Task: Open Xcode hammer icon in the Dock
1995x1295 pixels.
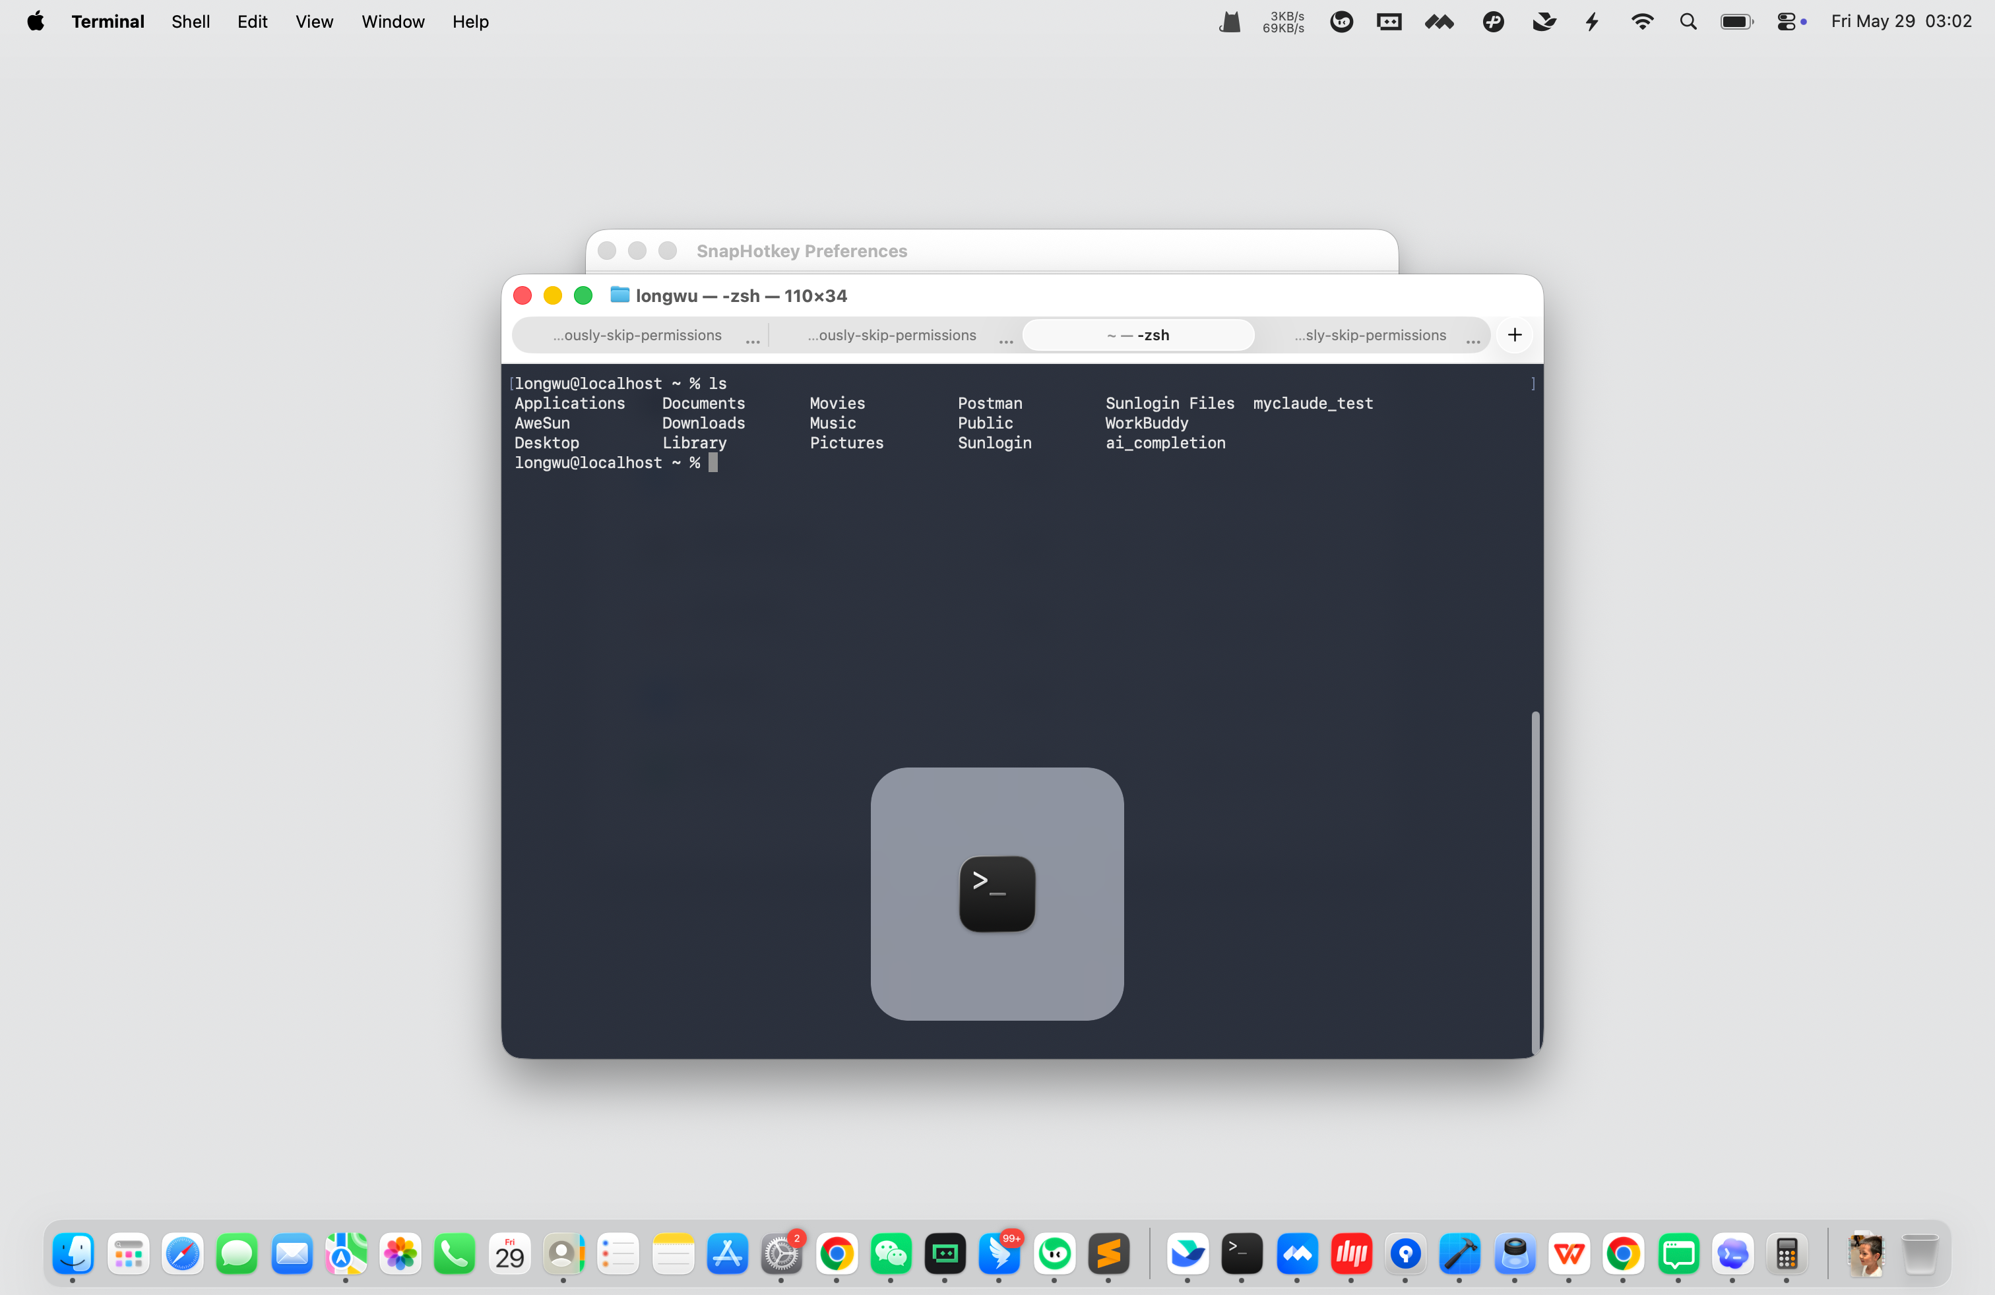Action: point(1460,1254)
